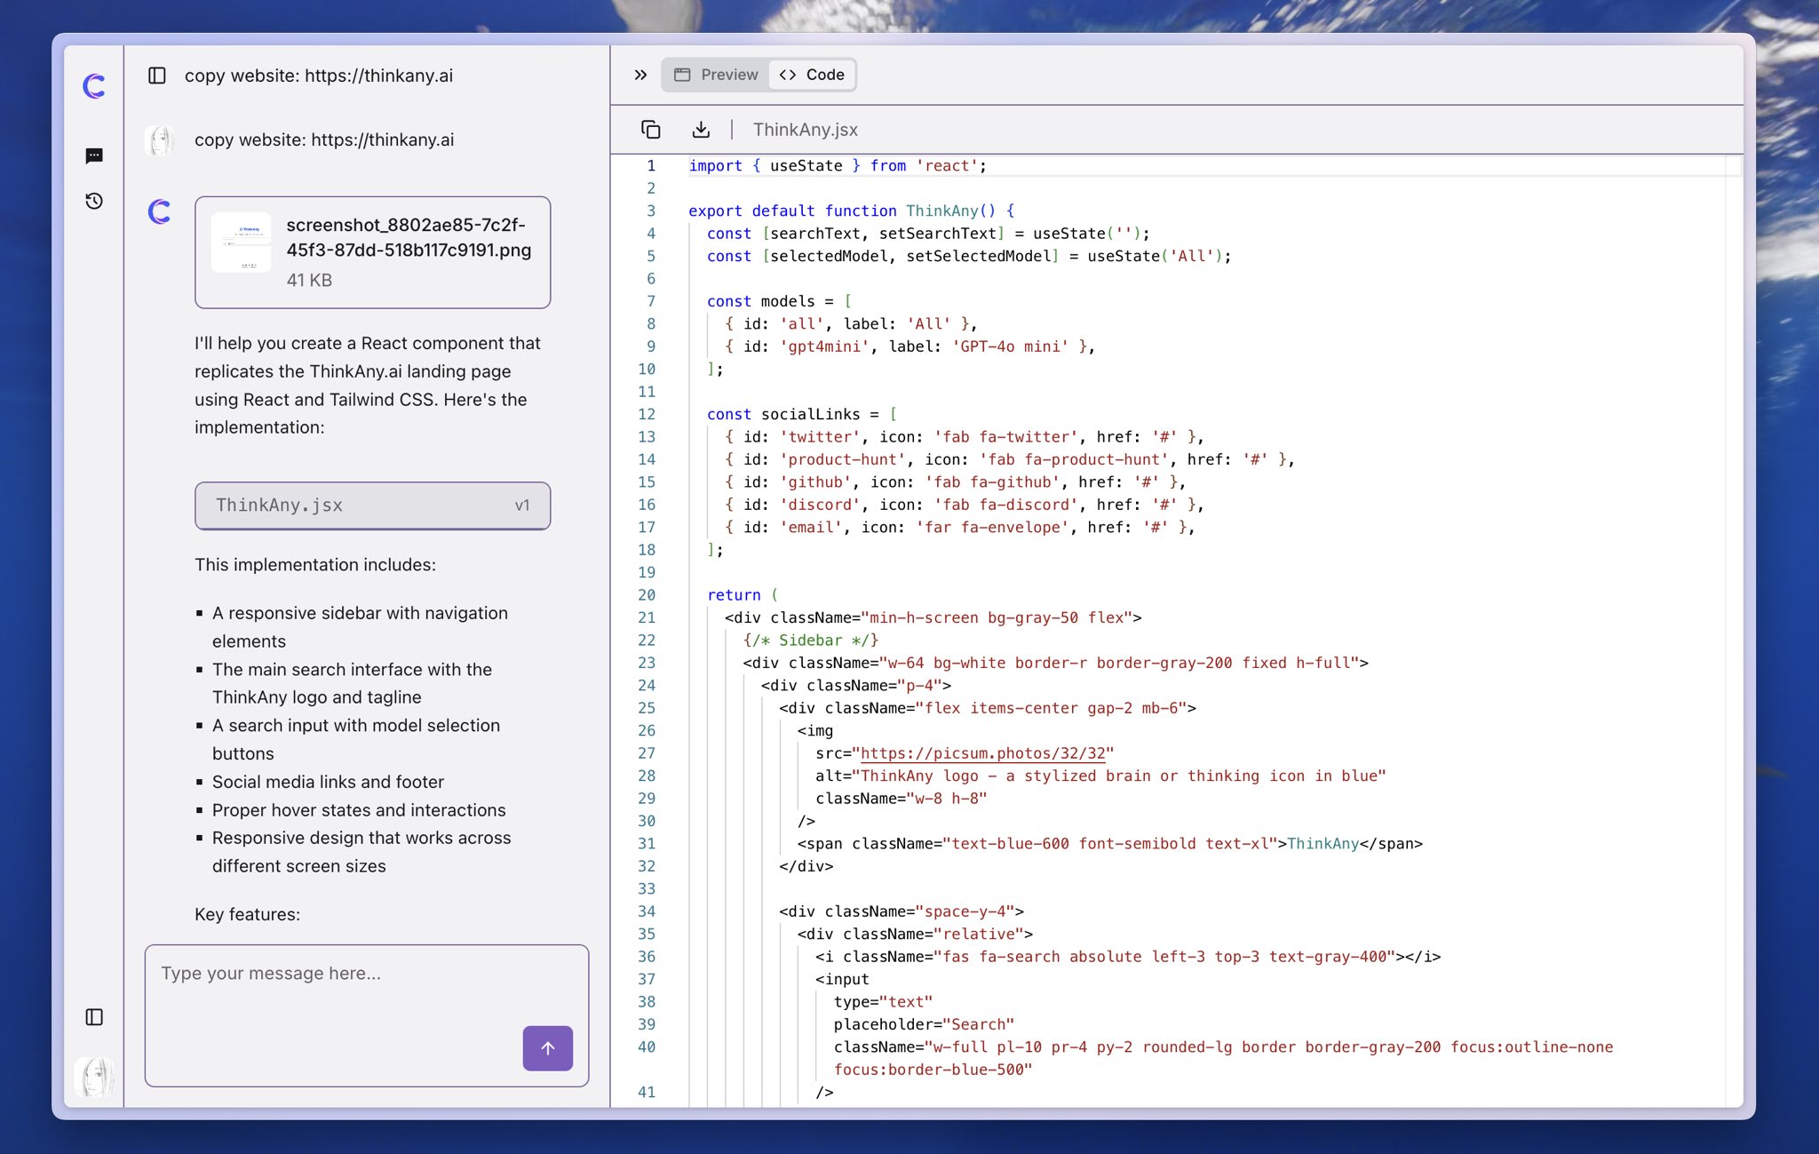Send message with purple arrow button
Image resolution: width=1819 pixels, height=1154 pixels.
[x=547, y=1048]
